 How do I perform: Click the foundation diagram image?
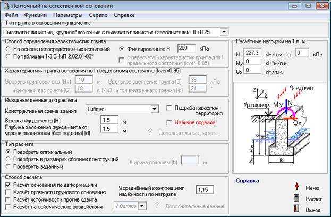click(x=279, y=128)
